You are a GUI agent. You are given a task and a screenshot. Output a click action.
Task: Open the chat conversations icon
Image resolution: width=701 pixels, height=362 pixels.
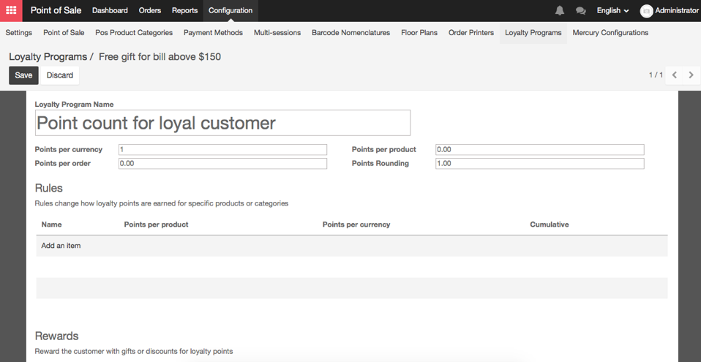coord(581,11)
